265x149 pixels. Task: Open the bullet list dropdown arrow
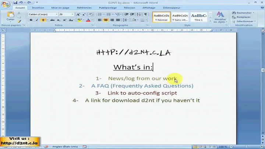pyautogui.click(x=104, y=14)
